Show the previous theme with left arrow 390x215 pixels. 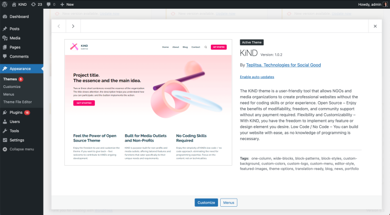[59, 26]
